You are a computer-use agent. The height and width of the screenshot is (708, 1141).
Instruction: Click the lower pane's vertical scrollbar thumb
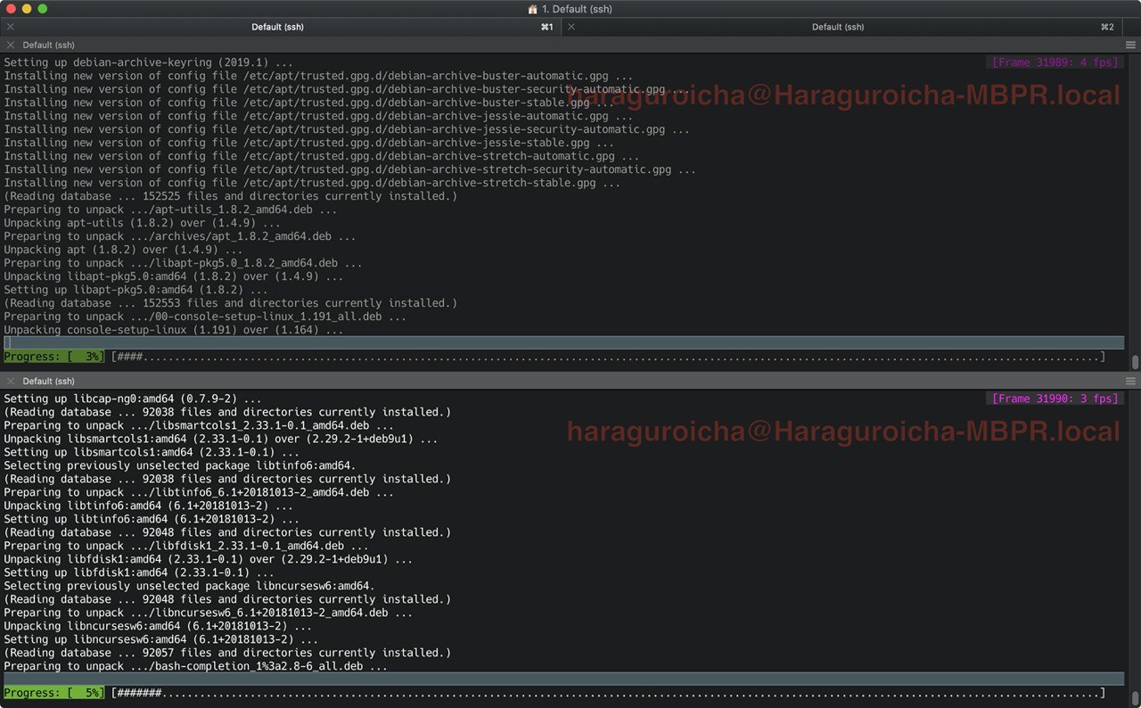point(1135,698)
